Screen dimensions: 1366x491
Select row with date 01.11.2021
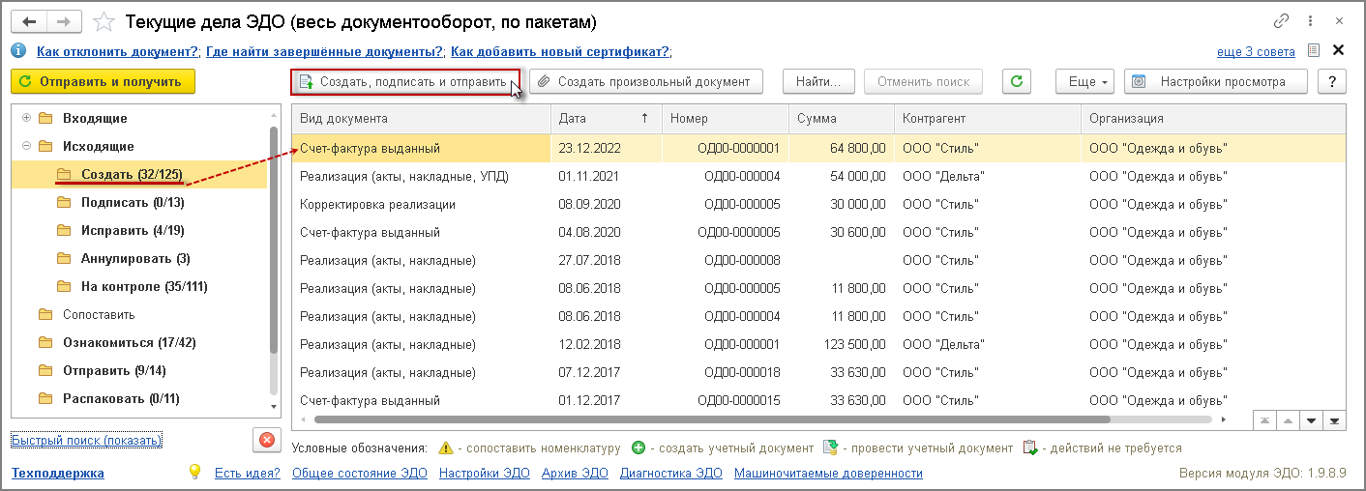point(818,176)
